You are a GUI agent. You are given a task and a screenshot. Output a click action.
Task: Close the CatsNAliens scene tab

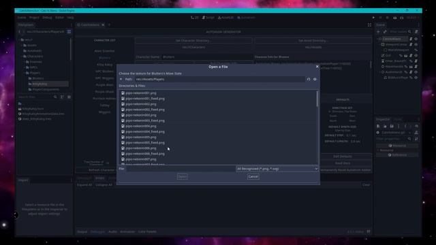(x=103, y=25)
